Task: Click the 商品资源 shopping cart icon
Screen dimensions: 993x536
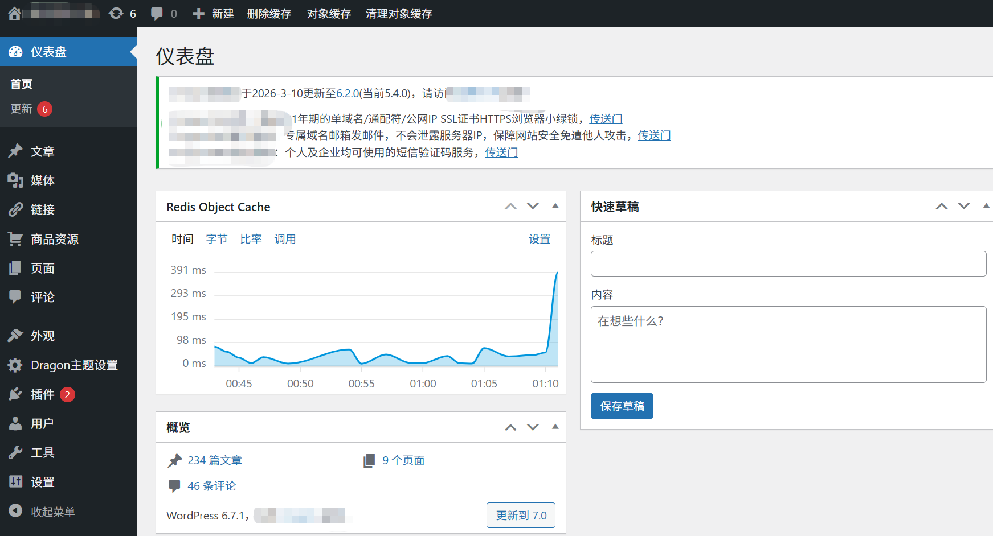Action: 15,239
